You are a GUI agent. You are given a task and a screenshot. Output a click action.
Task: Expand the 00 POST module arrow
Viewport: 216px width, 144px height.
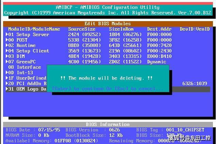click(x=7, y=40)
